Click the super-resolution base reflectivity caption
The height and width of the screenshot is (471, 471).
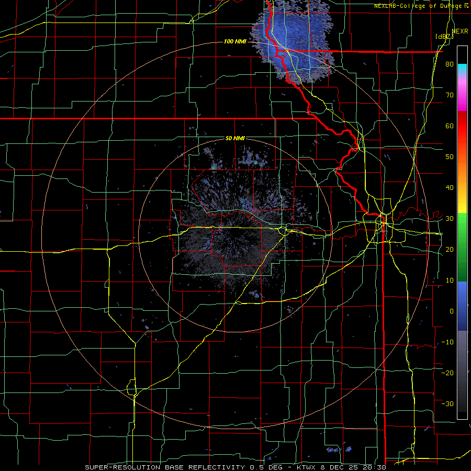[235, 467]
